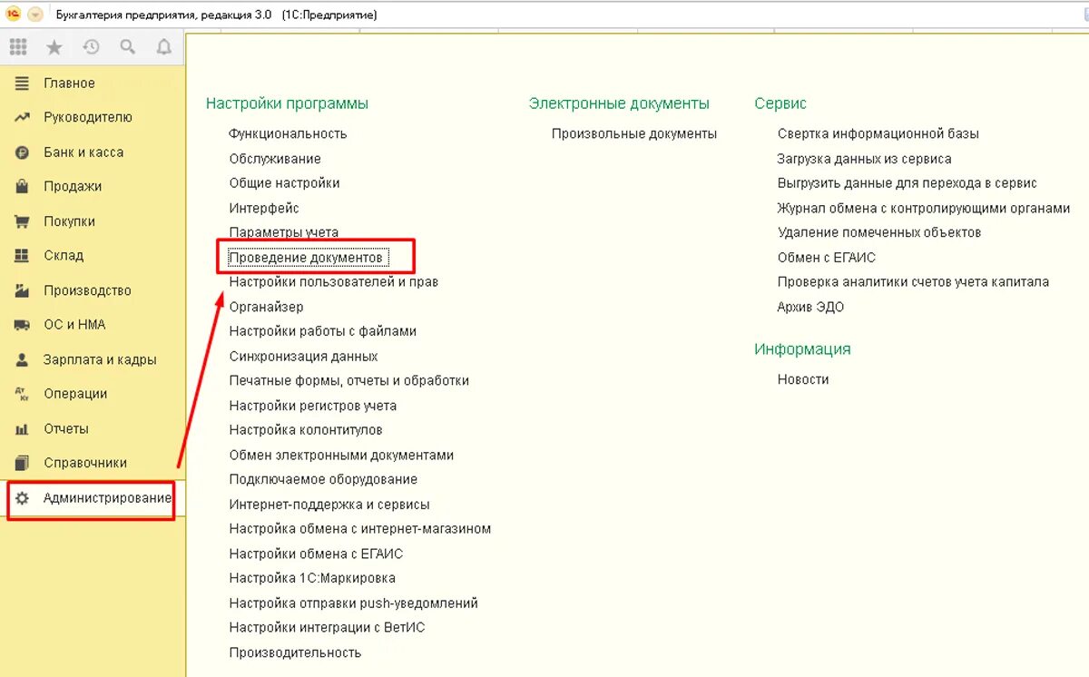
Task: Click the Операции Дт/Кт icon
Action: tap(23, 394)
